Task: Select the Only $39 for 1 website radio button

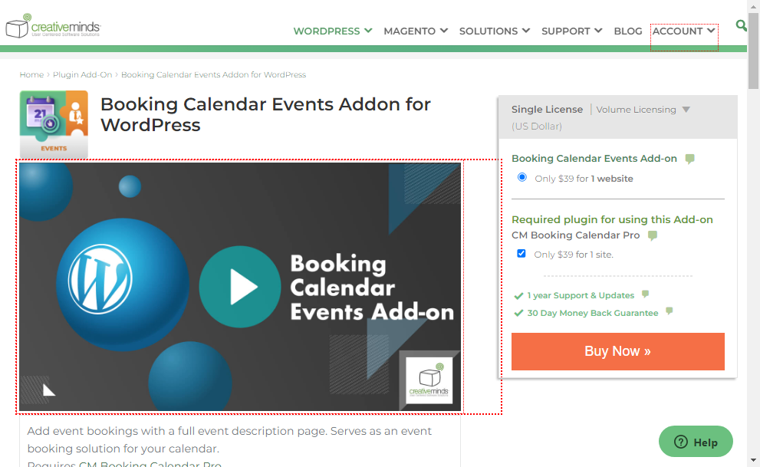Action: click(522, 177)
